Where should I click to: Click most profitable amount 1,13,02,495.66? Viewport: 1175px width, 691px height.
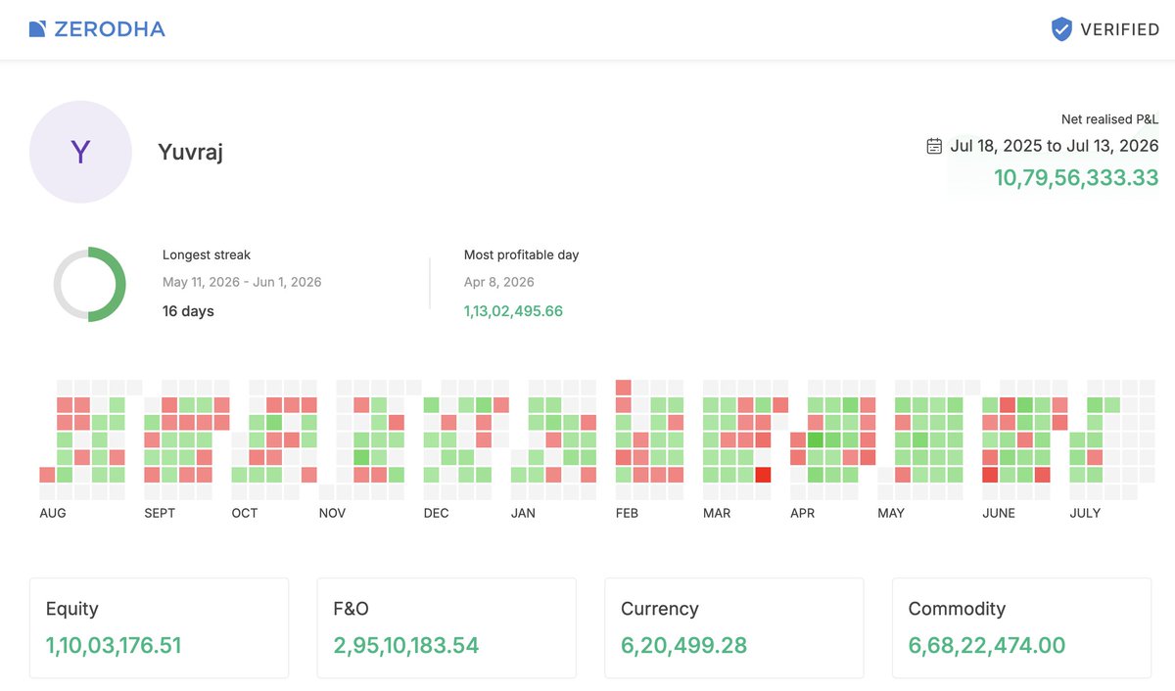tap(513, 311)
